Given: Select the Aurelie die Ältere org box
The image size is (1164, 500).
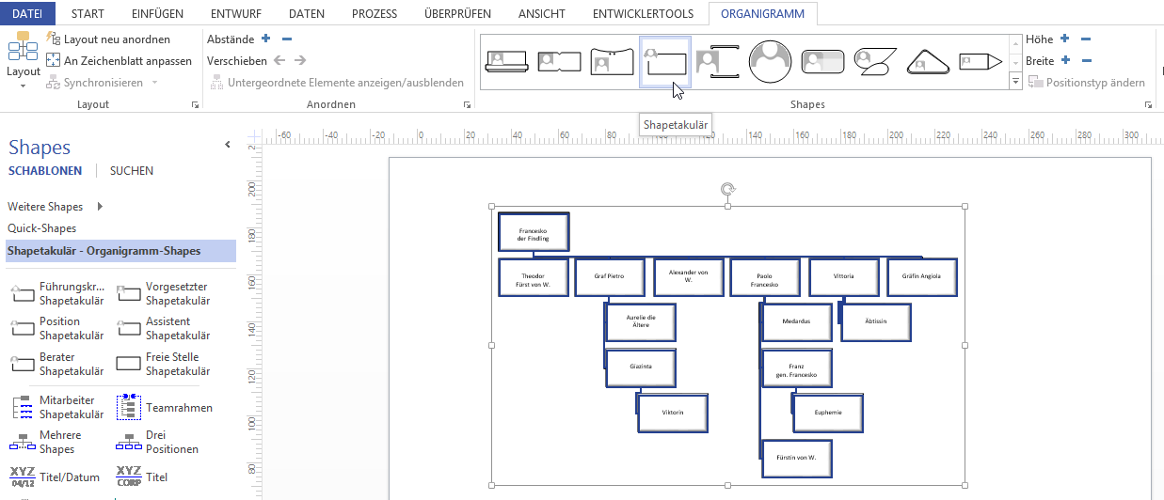Looking at the screenshot, I should click(x=641, y=322).
